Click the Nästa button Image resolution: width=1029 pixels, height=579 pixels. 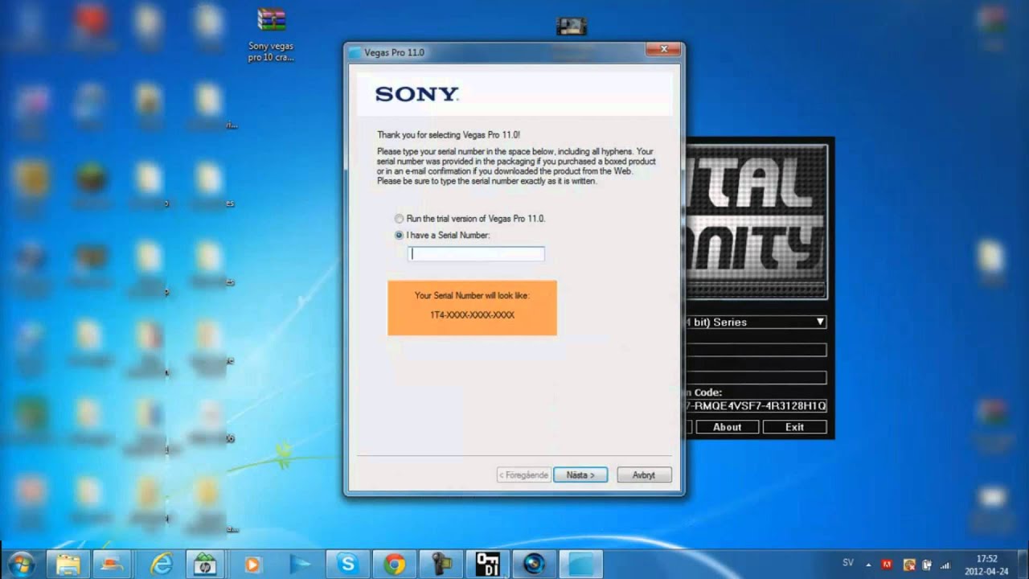(580, 475)
